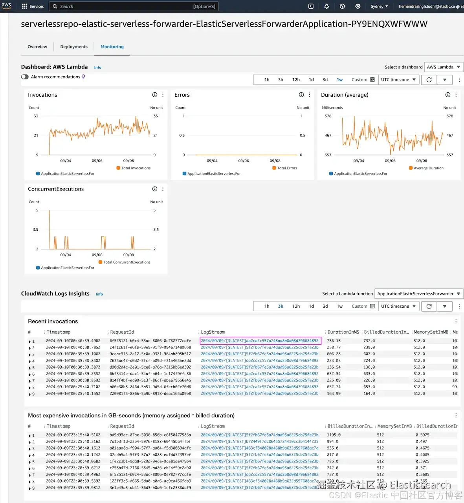Open Logs Insights refresh options arrow
464x503 pixels.
445,307
